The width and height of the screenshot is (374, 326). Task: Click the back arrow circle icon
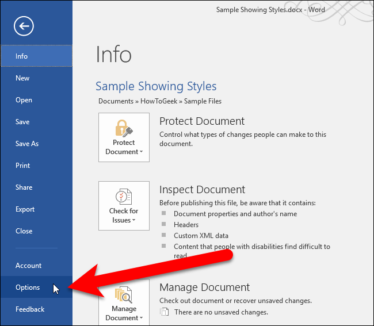point(25,26)
